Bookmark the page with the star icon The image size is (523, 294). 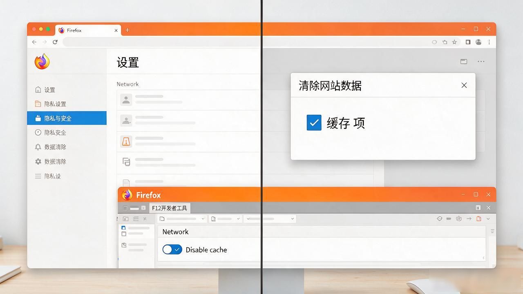click(454, 42)
